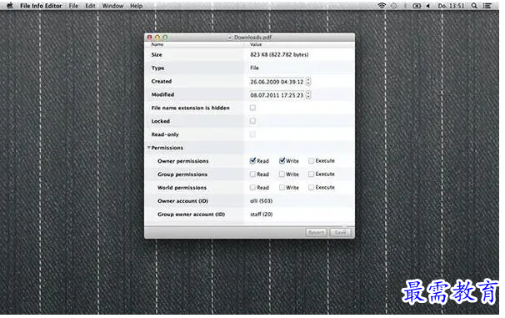Screen dimensions: 505x318
Task: Close the Downloads.pdf window
Action: [149, 38]
